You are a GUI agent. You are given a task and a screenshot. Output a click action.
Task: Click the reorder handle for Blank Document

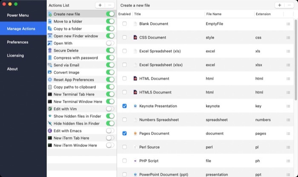[288, 24]
